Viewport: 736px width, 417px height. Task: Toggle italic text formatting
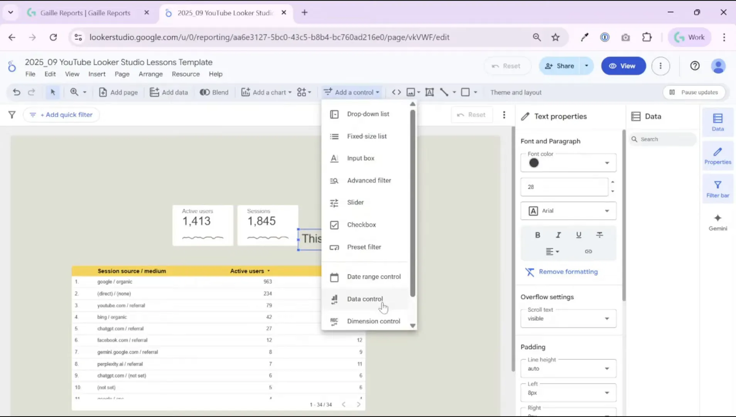pyautogui.click(x=558, y=235)
